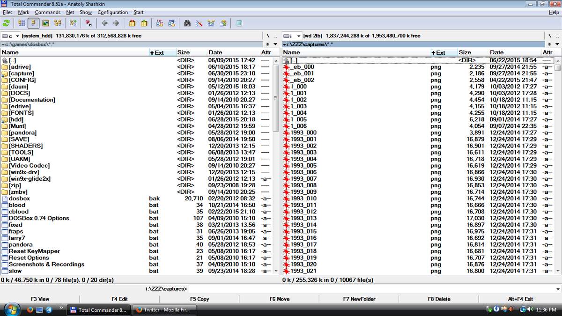562x316 pixels.
Task: Go to root with left panel backslash button
Action: (x=267, y=36)
